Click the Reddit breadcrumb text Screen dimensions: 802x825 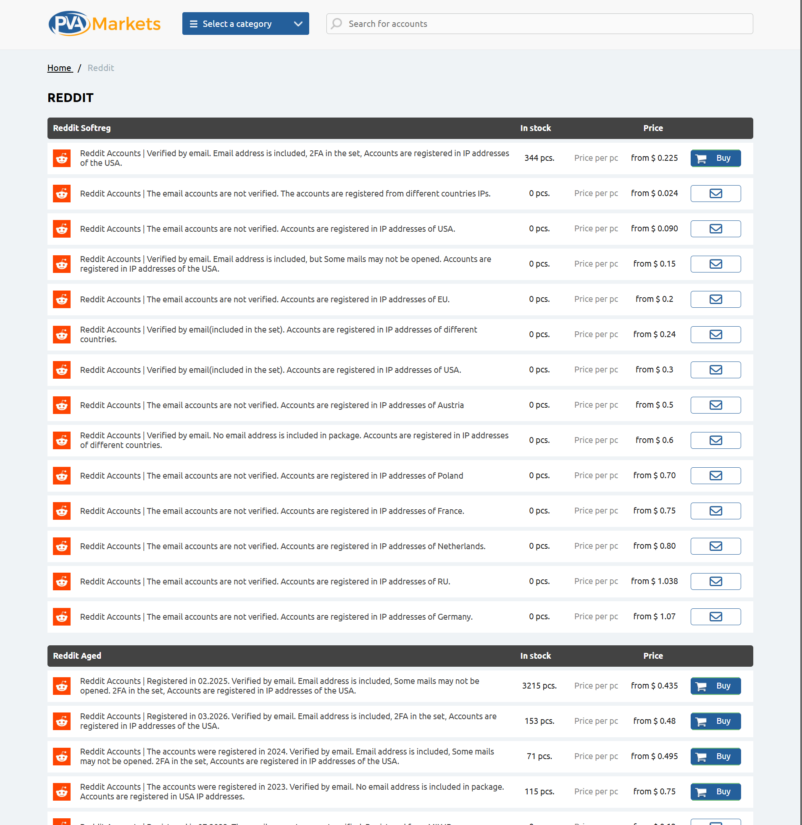pyautogui.click(x=101, y=68)
